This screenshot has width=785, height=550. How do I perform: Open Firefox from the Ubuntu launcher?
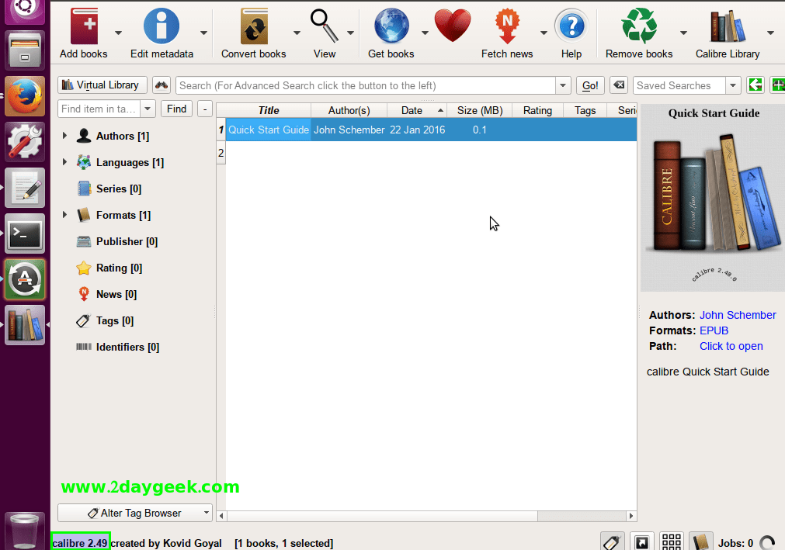25,96
